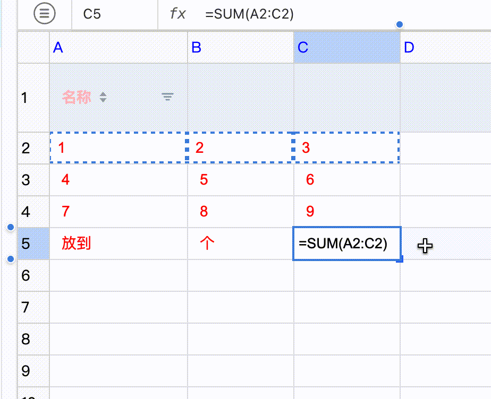This screenshot has width=491, height=399.
Task: Click the cell containing 放到
Action: tap(118, 244)
